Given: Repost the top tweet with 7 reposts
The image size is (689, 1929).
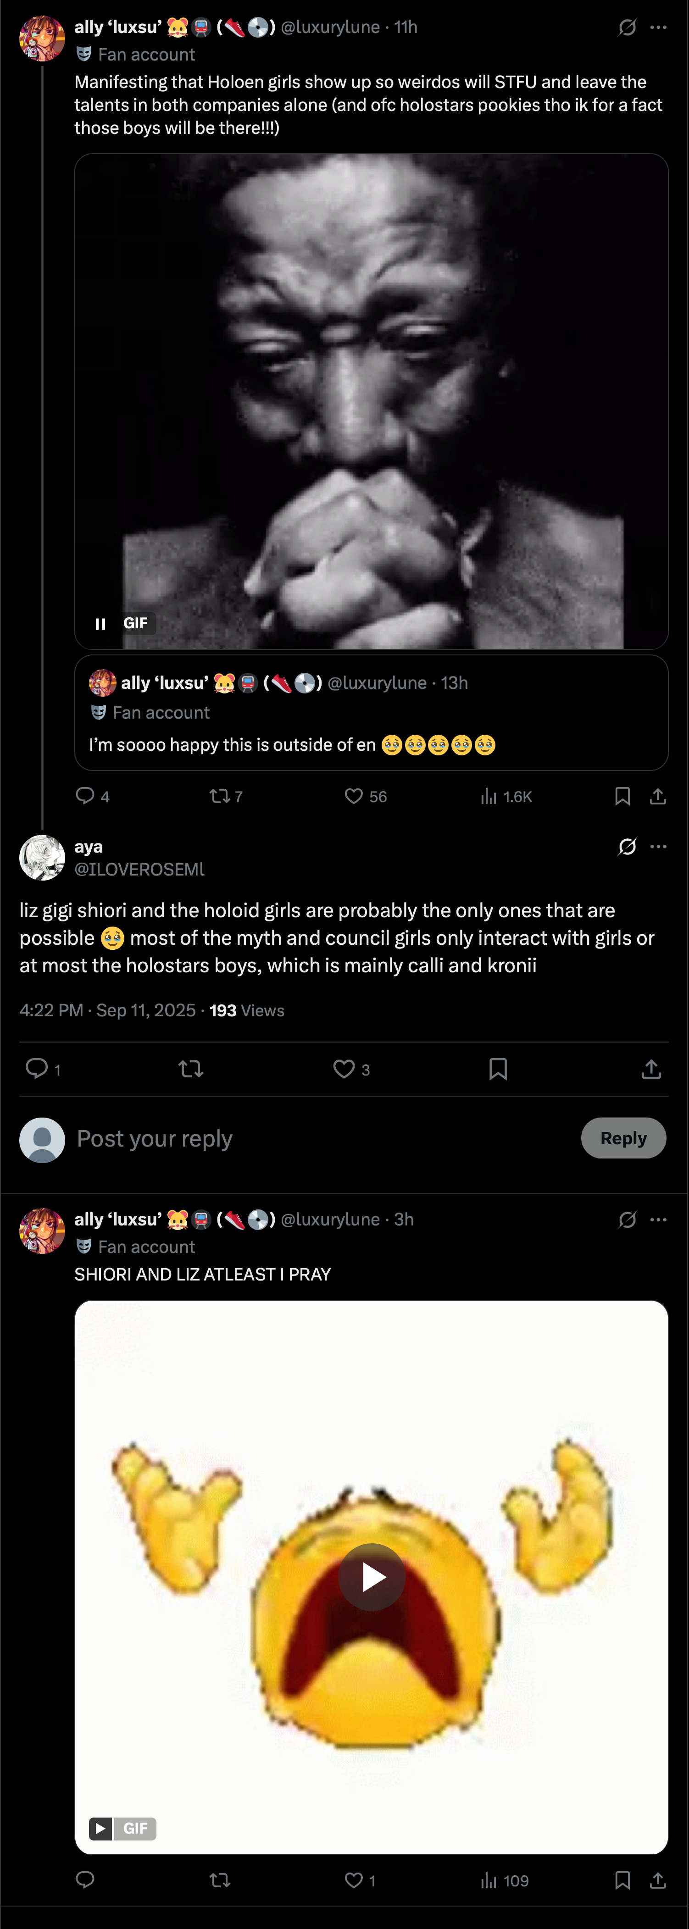Looking at the screenshot, I should tap(219, 796).
